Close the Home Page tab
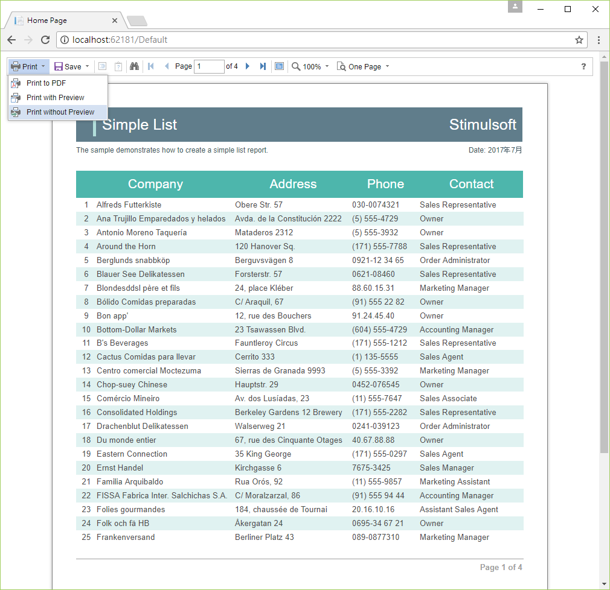This screenshot has height=590, width=610. (x=114, y=21)
